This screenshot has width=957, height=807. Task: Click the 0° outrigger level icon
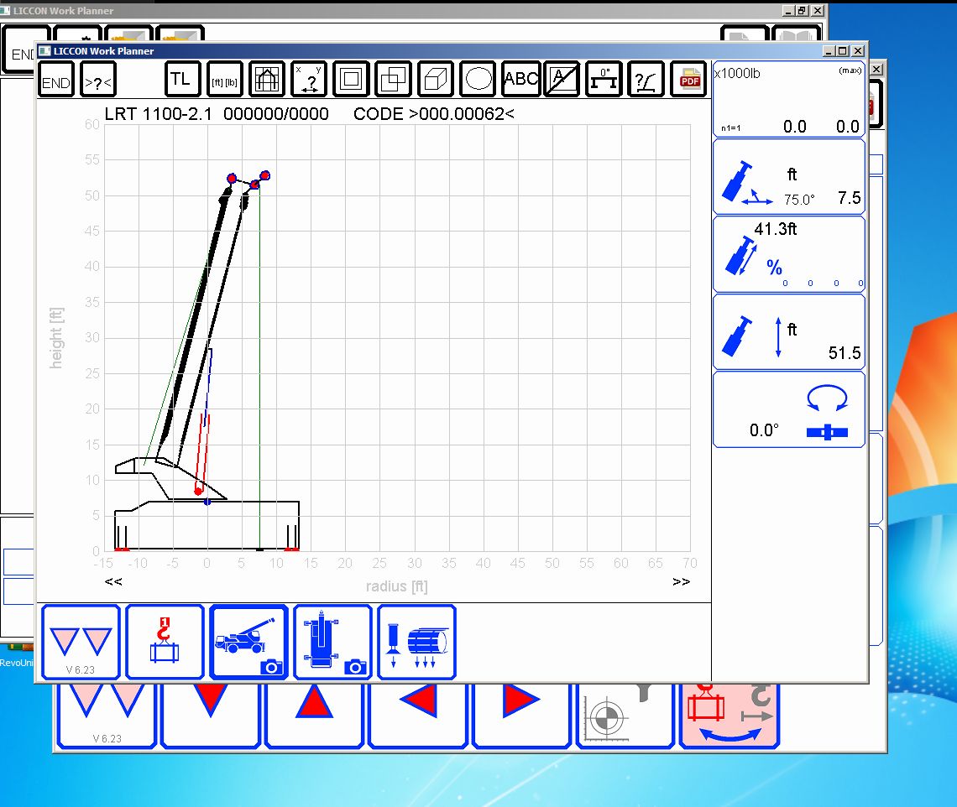coord(604,80)
